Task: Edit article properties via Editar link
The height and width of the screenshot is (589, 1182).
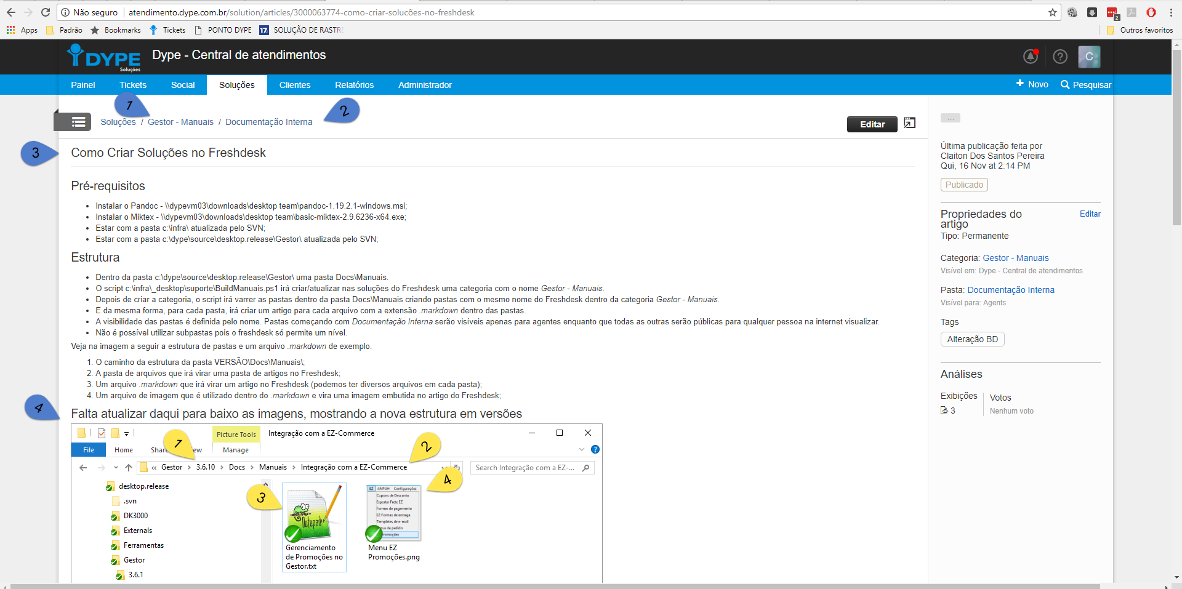Action: [1090, 214]
